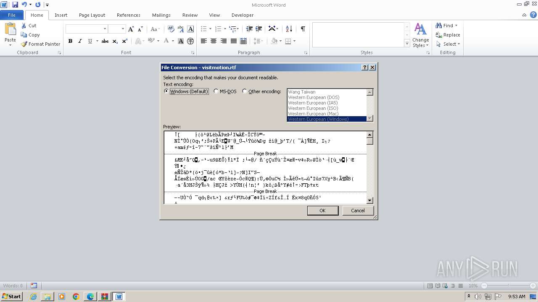The width and height of the screenshot is (538, 302).
Task: Open the Find dropdown arrow
Action: click(456, 26)
